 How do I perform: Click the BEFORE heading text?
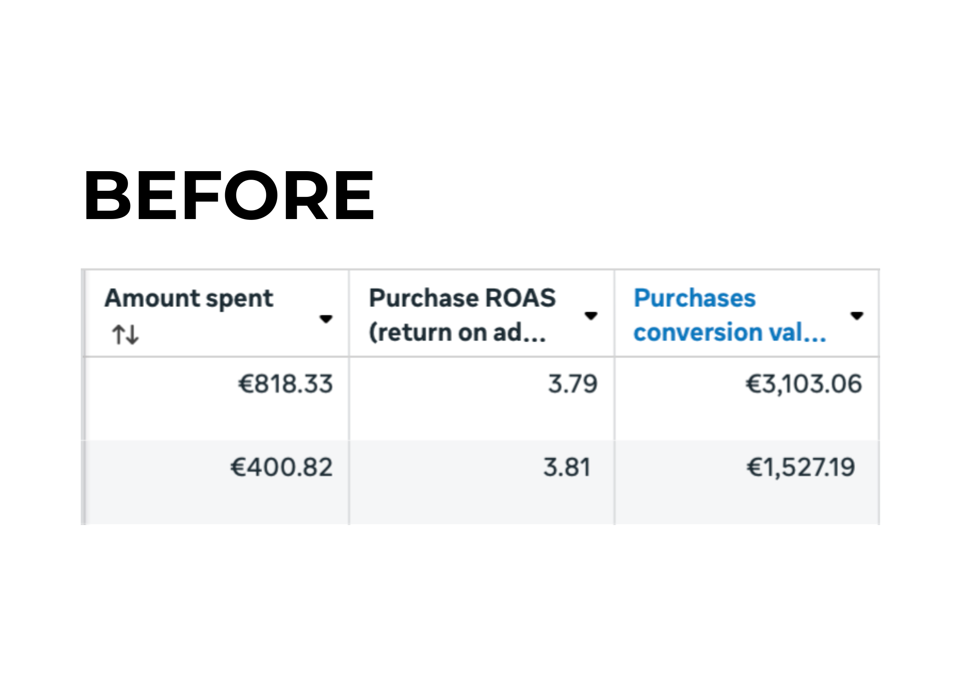pyautogui.click(x=229, y=195)
